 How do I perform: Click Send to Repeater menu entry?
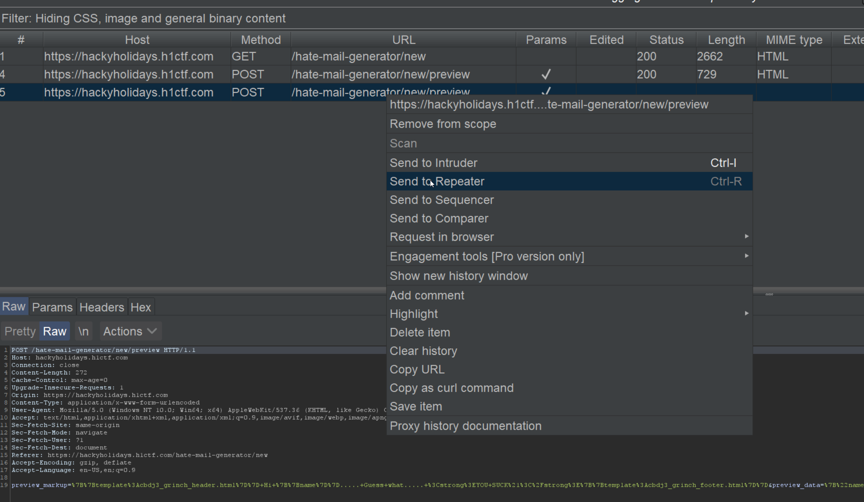(437, 182)
